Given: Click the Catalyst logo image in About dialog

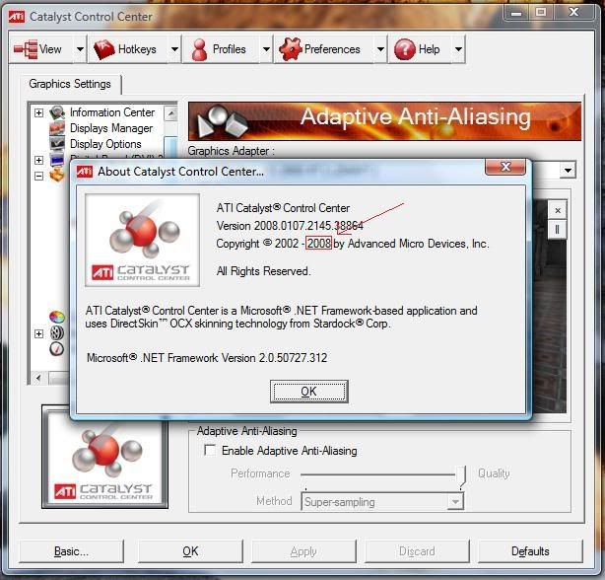Looking at the screenshot, I should click(x=142, y=240).
